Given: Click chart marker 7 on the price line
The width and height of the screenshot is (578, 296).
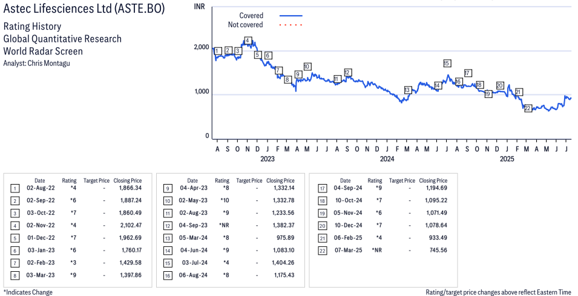Looking at the screenshot, I should coord(278,70).
